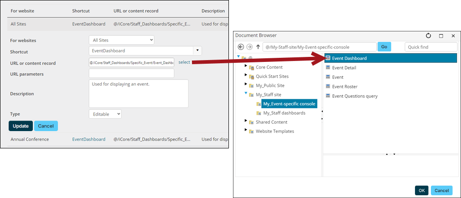461x198 pixels.
Task: Open the For websites dropdown
Action: pyautogui.click(x=121, y=40)
